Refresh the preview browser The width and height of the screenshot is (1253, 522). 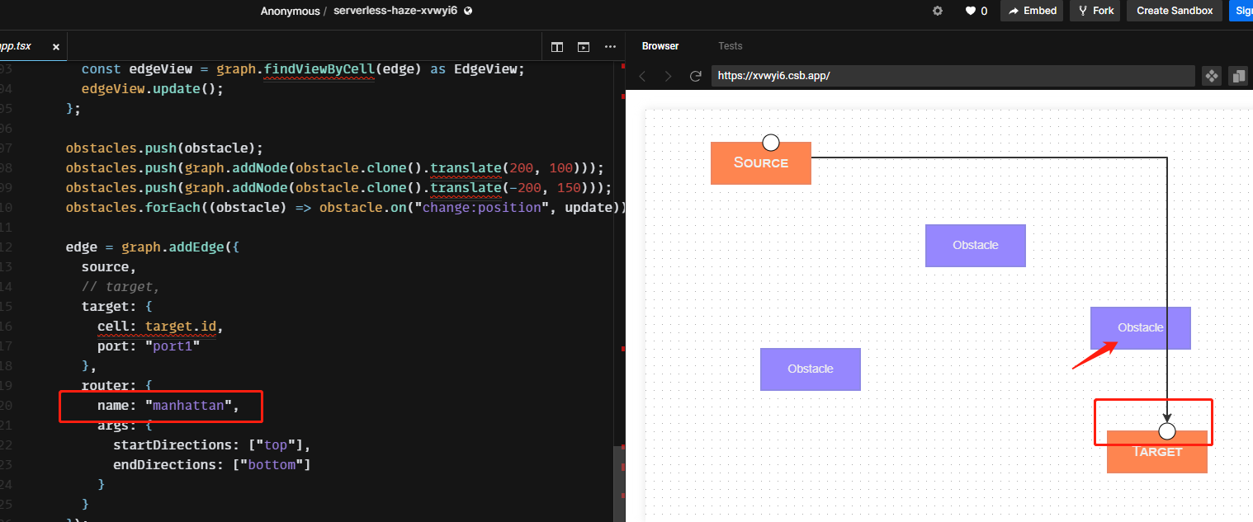click(x=696, y=76)
